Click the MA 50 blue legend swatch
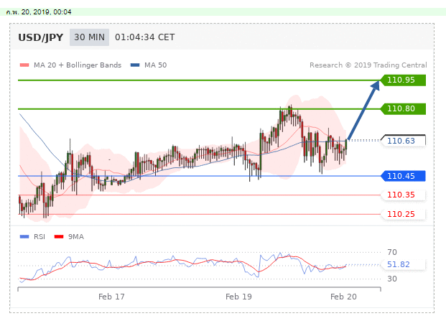 tap(135, 65)
